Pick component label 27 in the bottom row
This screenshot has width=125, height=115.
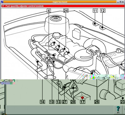(65, 102)
